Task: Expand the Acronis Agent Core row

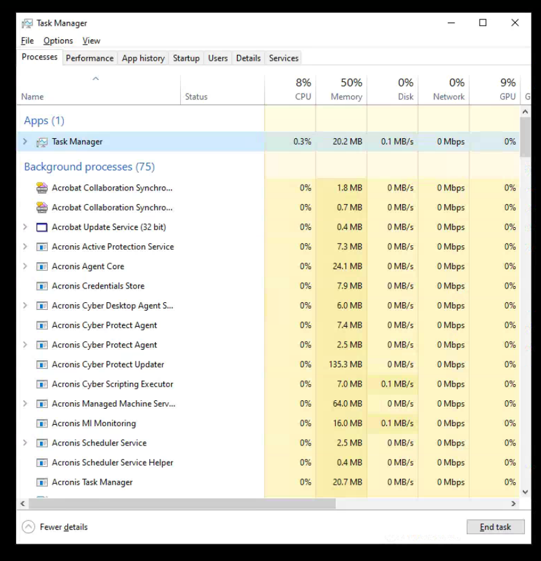Action: click(25, 266)
